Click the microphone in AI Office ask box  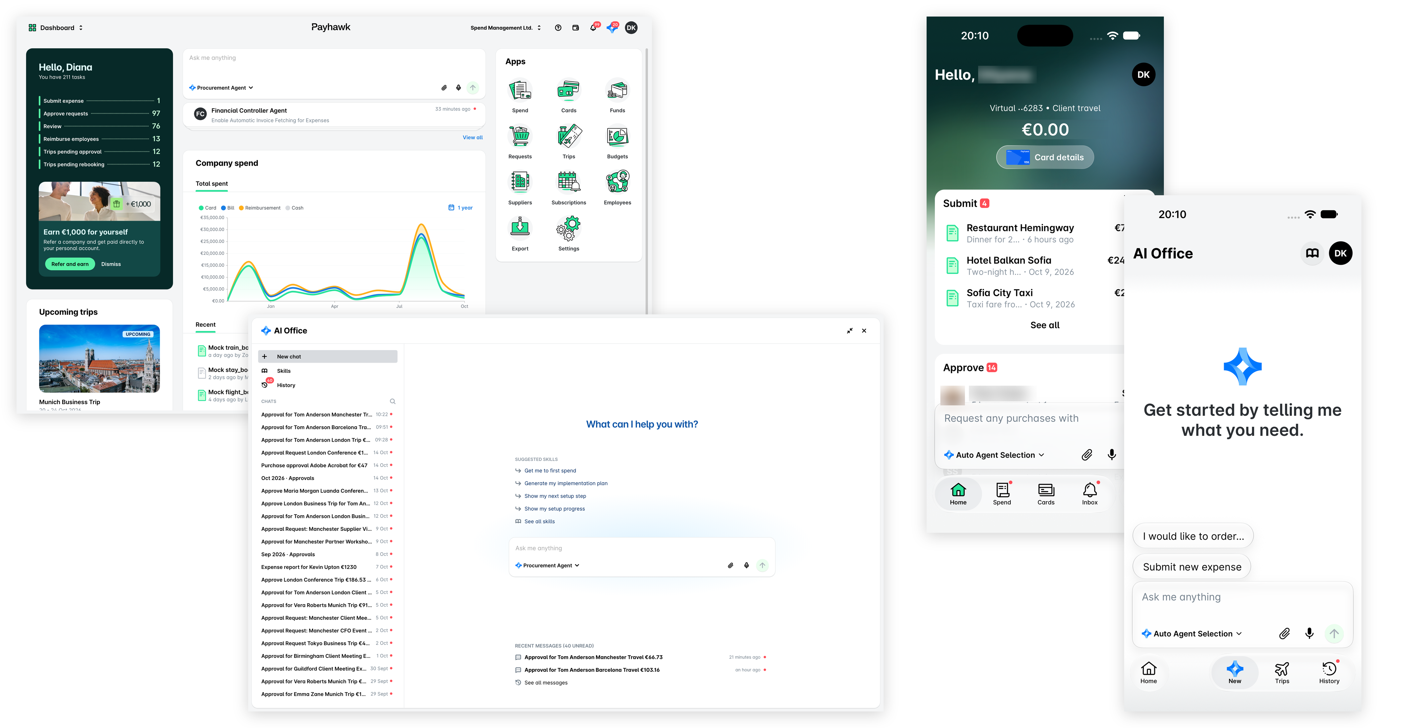tap(746, 565)
